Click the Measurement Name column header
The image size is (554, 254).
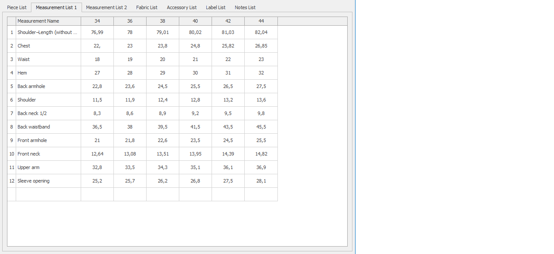(48, 21)
